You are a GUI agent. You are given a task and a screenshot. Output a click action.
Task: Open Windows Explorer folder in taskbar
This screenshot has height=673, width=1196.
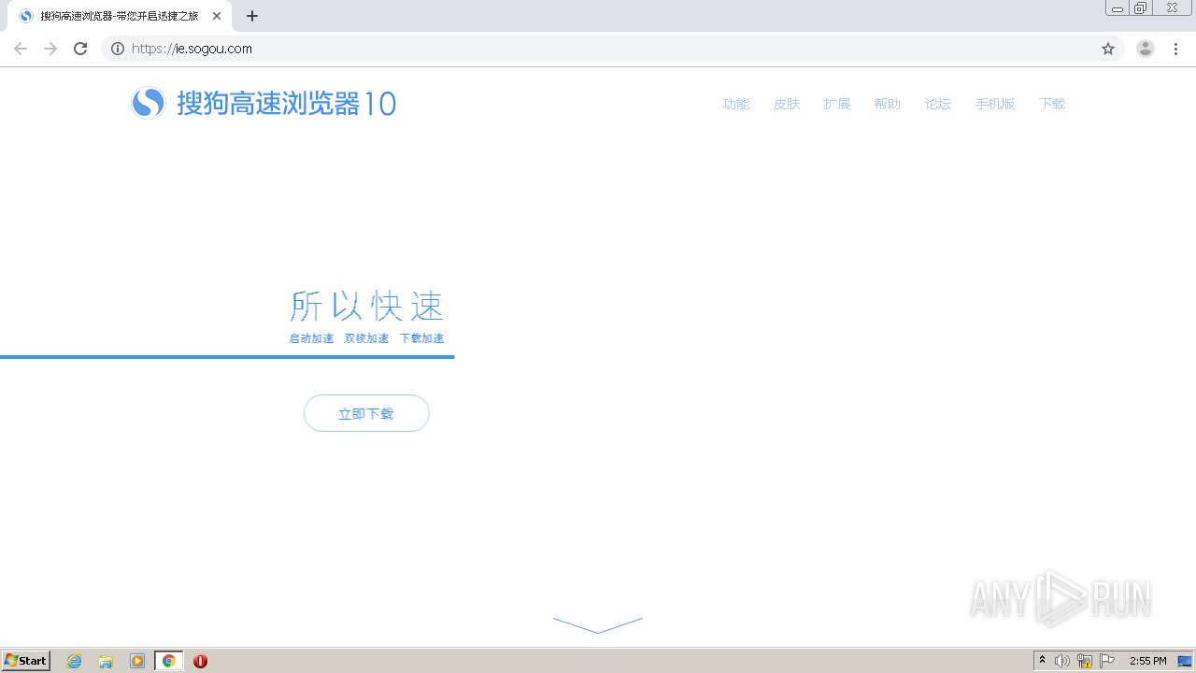coord(106,661)
